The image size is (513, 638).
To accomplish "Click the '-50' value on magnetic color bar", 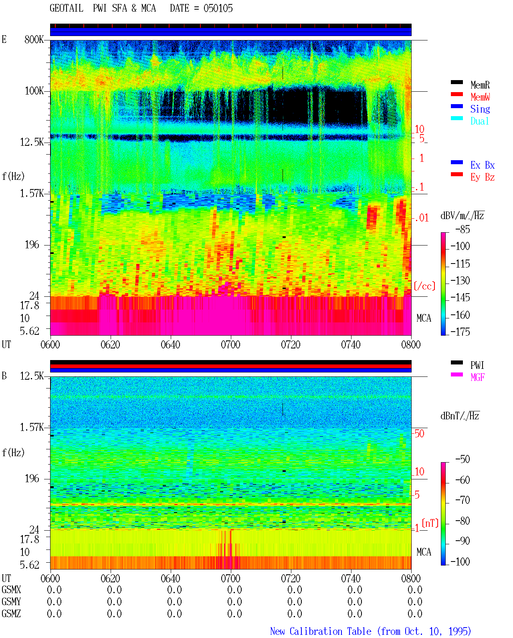I will point(463,459).
